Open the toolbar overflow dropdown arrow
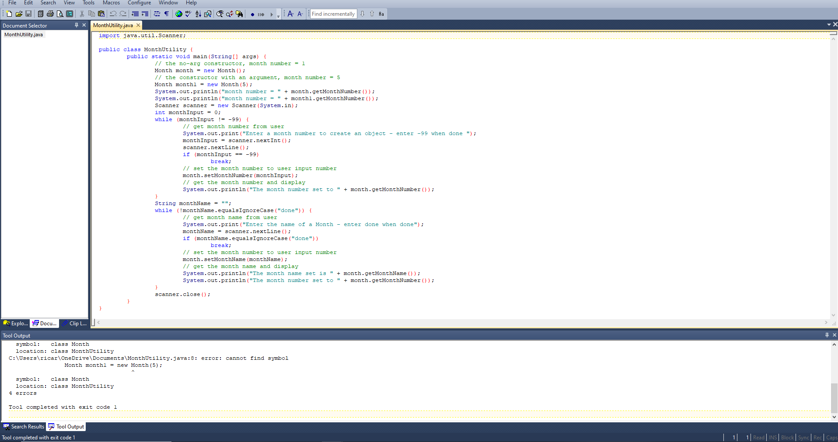This screenshot has height=442, width=838. click(x=279, y=17)
